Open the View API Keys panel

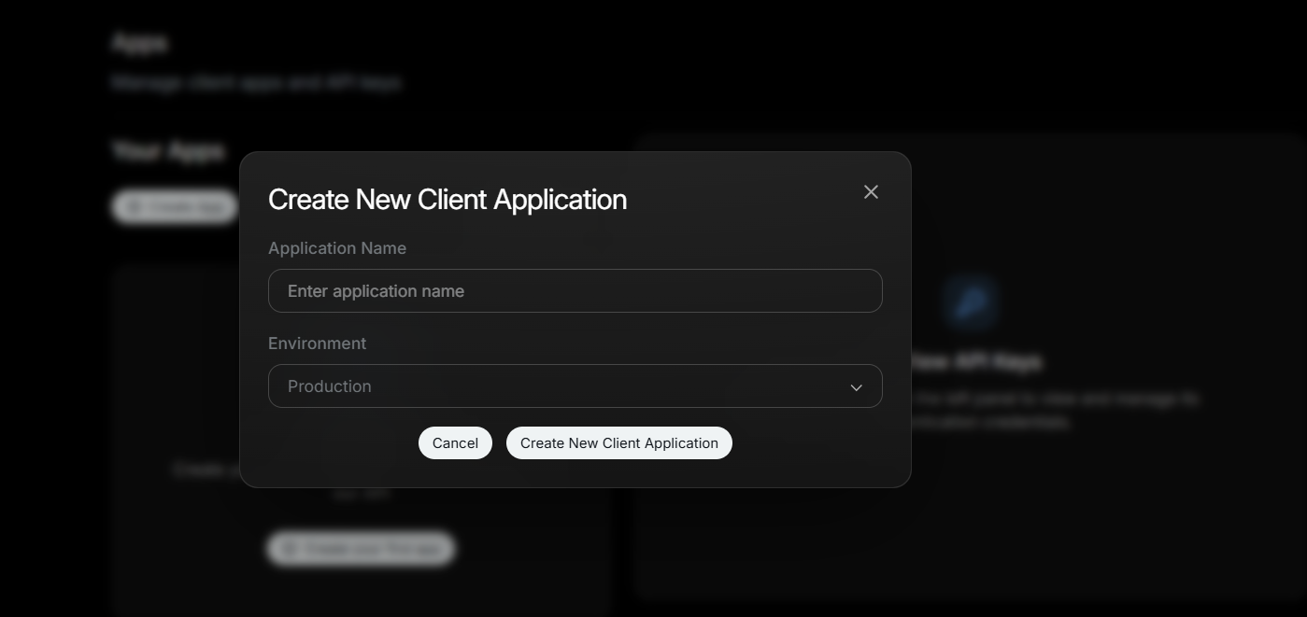(972, 361)
